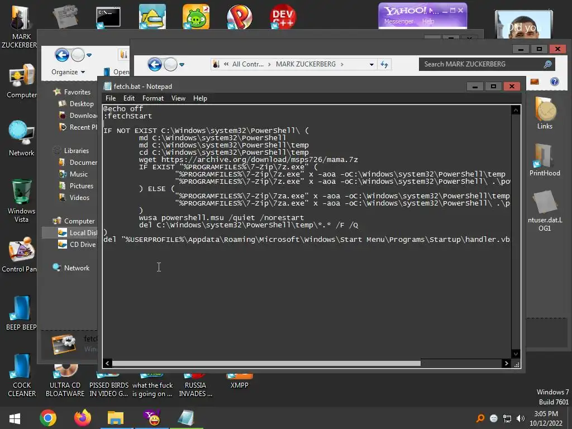Screen dimensions: 572x429
Task: Open the XMPP desktop shortcut
Action: [x=239, y=381]
